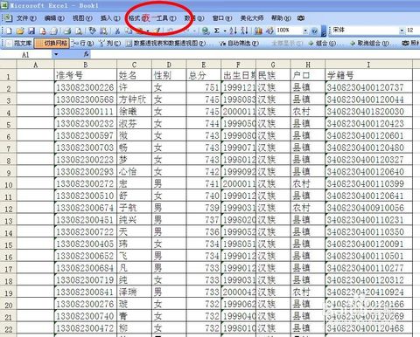The height and width of the screenshot is (337, 420).
Task: Expand the Name Box dropdown arrow
Action: click(x=56, y=54)
